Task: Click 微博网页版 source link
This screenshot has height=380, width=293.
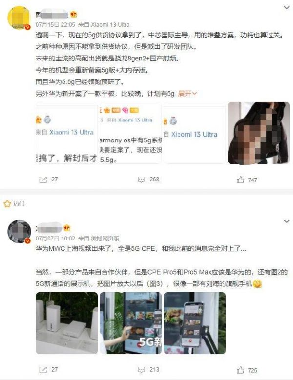Action: (x=105, y=239)
